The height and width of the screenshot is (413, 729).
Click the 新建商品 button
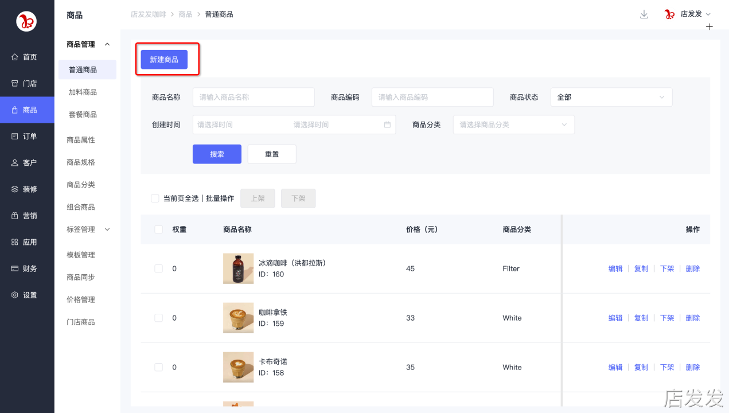pyautogui.click(x=164, y=60)
